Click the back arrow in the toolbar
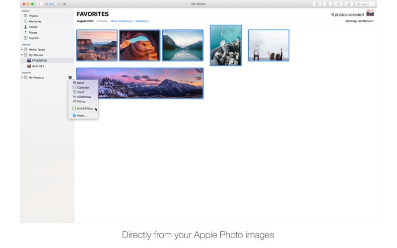397x248 pixels. (39, 4)
